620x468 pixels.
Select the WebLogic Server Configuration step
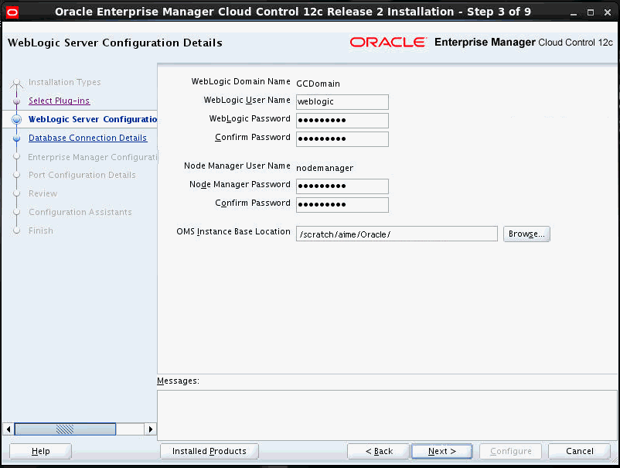(93, 119)
